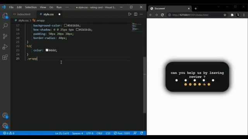Image resolution: width=248 pixels, height=139 pixels.
Task: Click the Live Share status bar icon
Action: click(135, 133)
